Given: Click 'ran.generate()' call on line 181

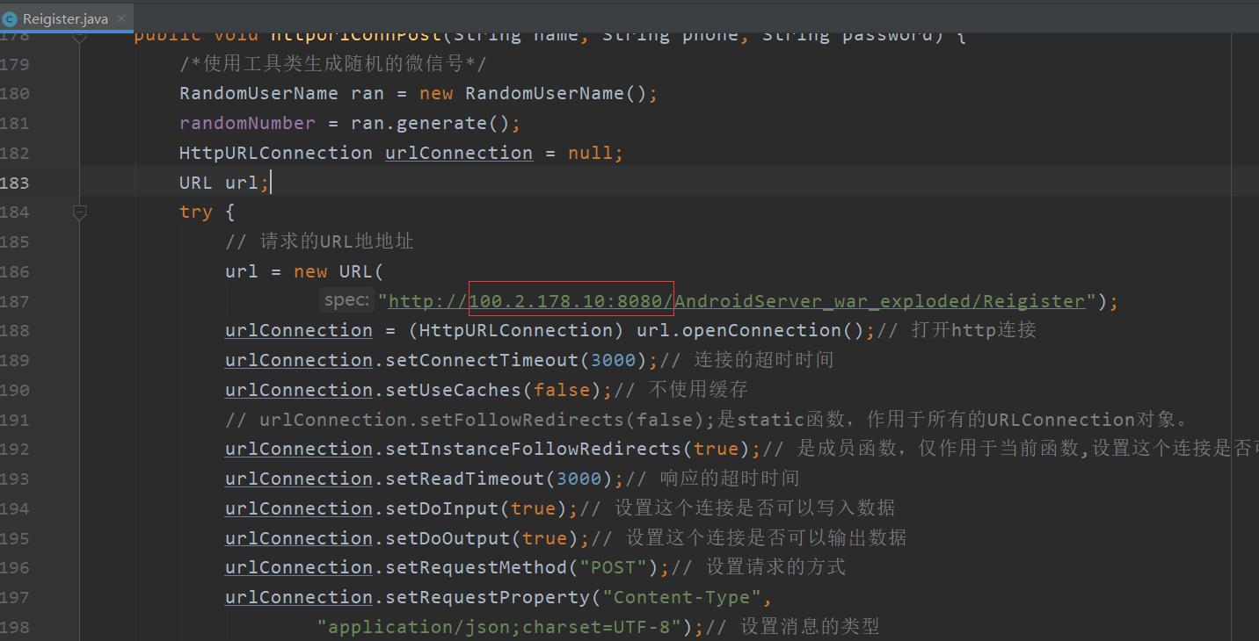Looking at the screenshot, I should tap(430, 123).
